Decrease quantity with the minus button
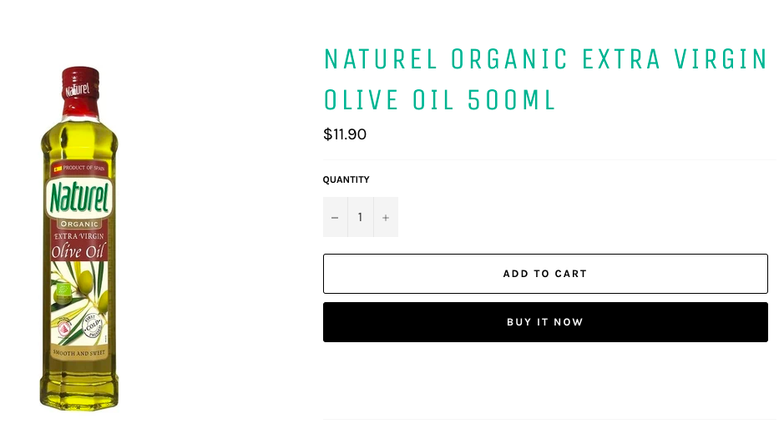784x439 pixels. pyautogui.click(x=335, y=217)
